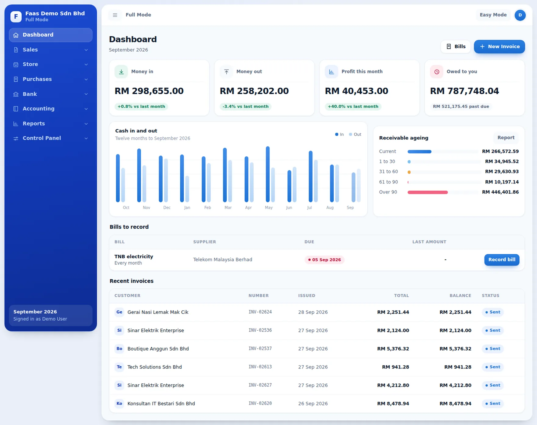This screenshot has width=537, height=425.
Task: Click the Over 90 ageing red bar
Action: 427,192
